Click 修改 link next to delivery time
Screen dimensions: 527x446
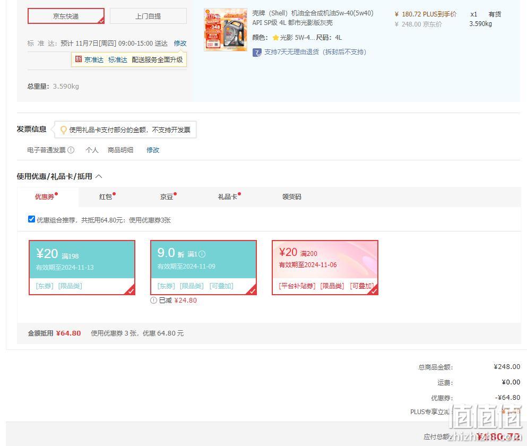180,44
